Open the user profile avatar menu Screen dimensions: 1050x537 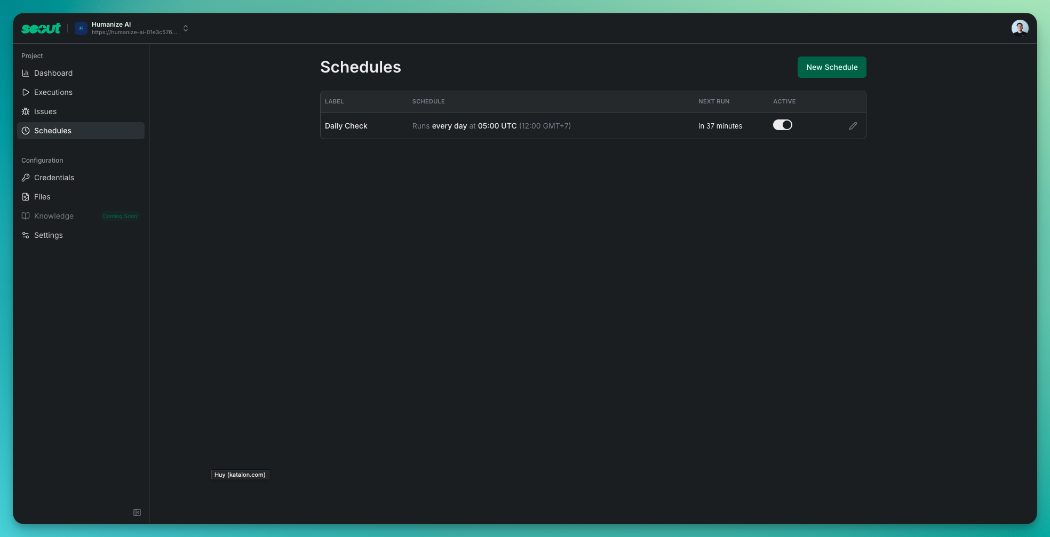click(1019, 27)
